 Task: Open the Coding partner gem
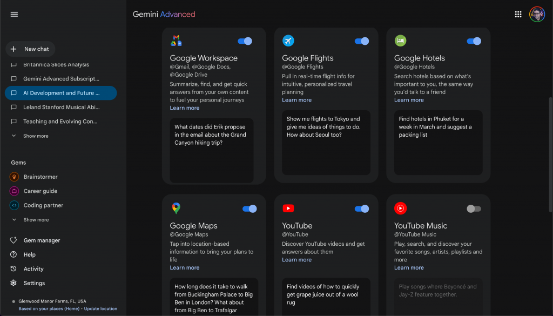click(43, 205)
